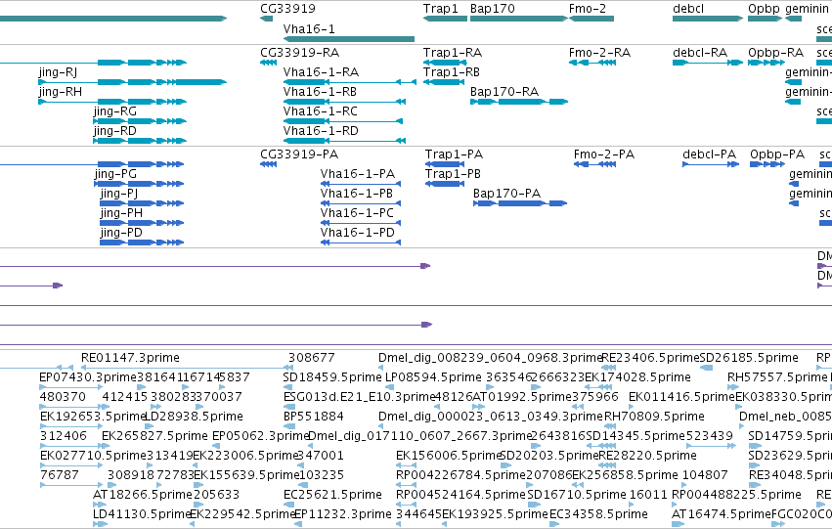This screenshot has width=832, height=529.
Task: Select the Opbp-PA protein label
Action: click(777, 154)
